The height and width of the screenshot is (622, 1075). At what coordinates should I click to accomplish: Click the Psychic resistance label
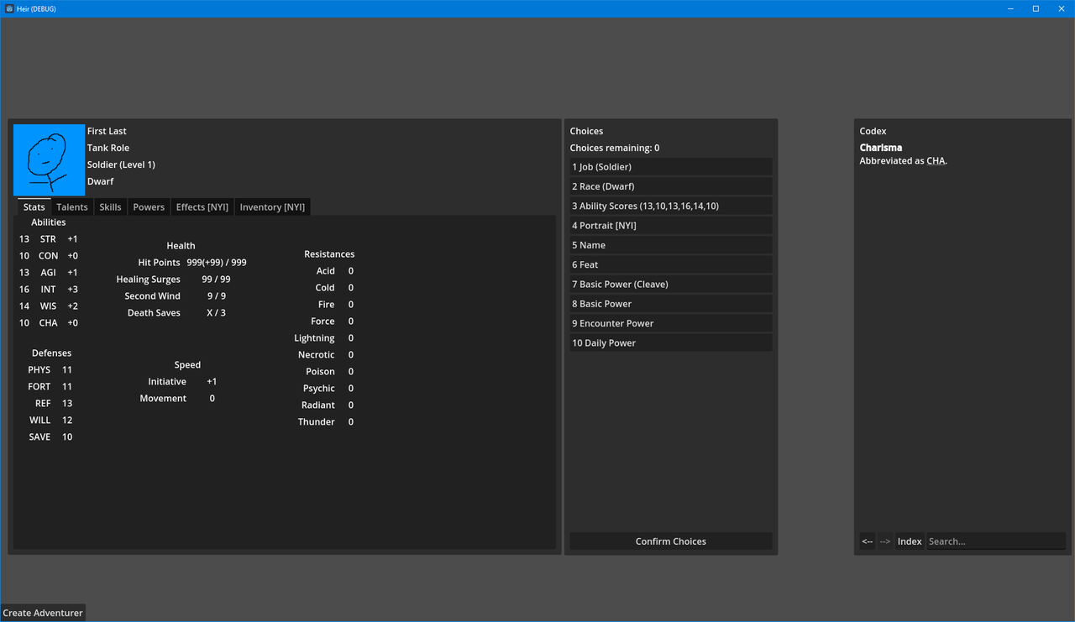click(318, 389)
